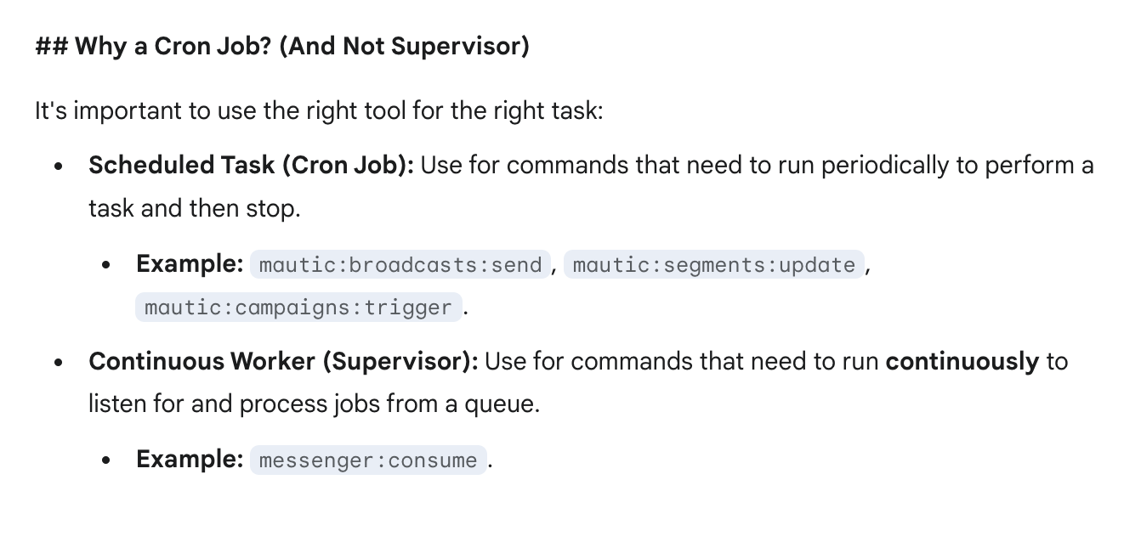Click the line "listen for and process jobs"
Screen dimensions: 1141x542
(314, 404)
